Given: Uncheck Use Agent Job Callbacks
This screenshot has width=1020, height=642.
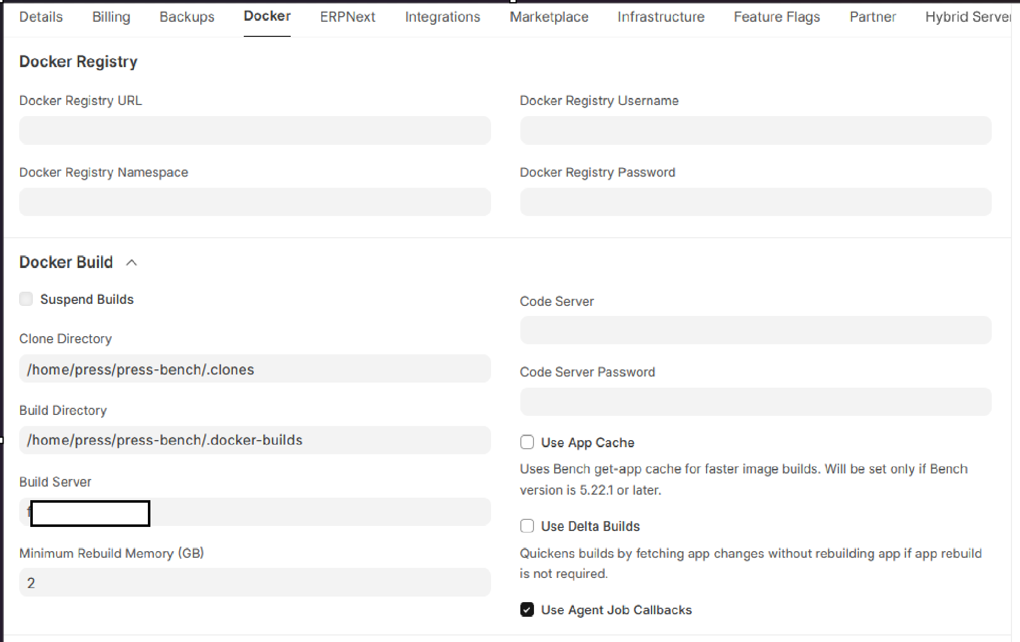Looking at the screenshot, I should click(527, 610).
